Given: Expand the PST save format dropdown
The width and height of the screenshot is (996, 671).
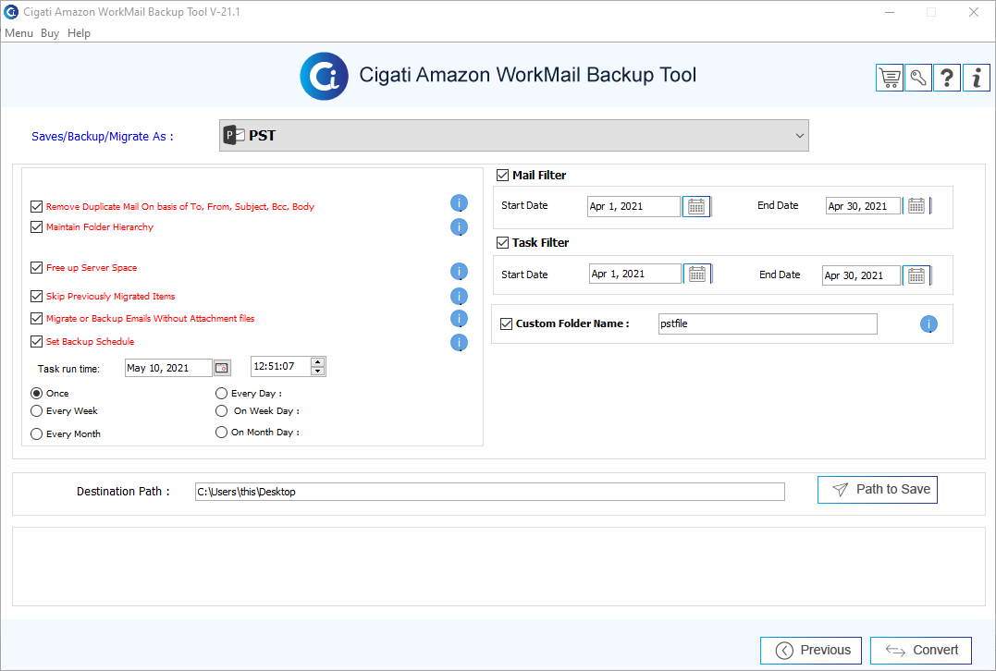Looking at the screenshot, I should [514, 135].
